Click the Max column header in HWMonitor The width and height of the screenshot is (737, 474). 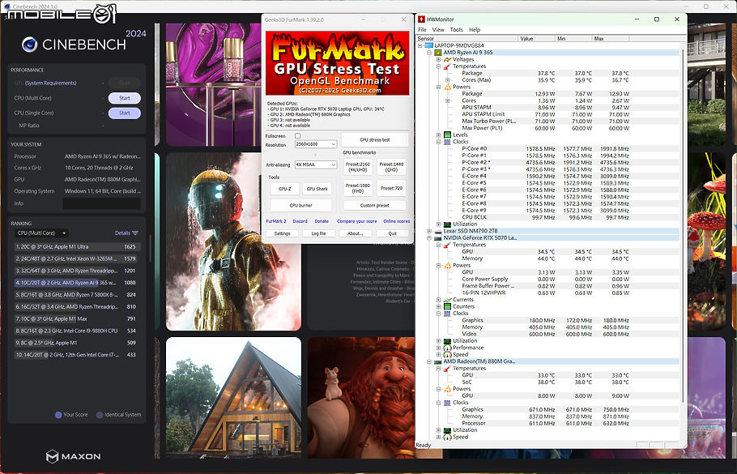coord(611,39)
